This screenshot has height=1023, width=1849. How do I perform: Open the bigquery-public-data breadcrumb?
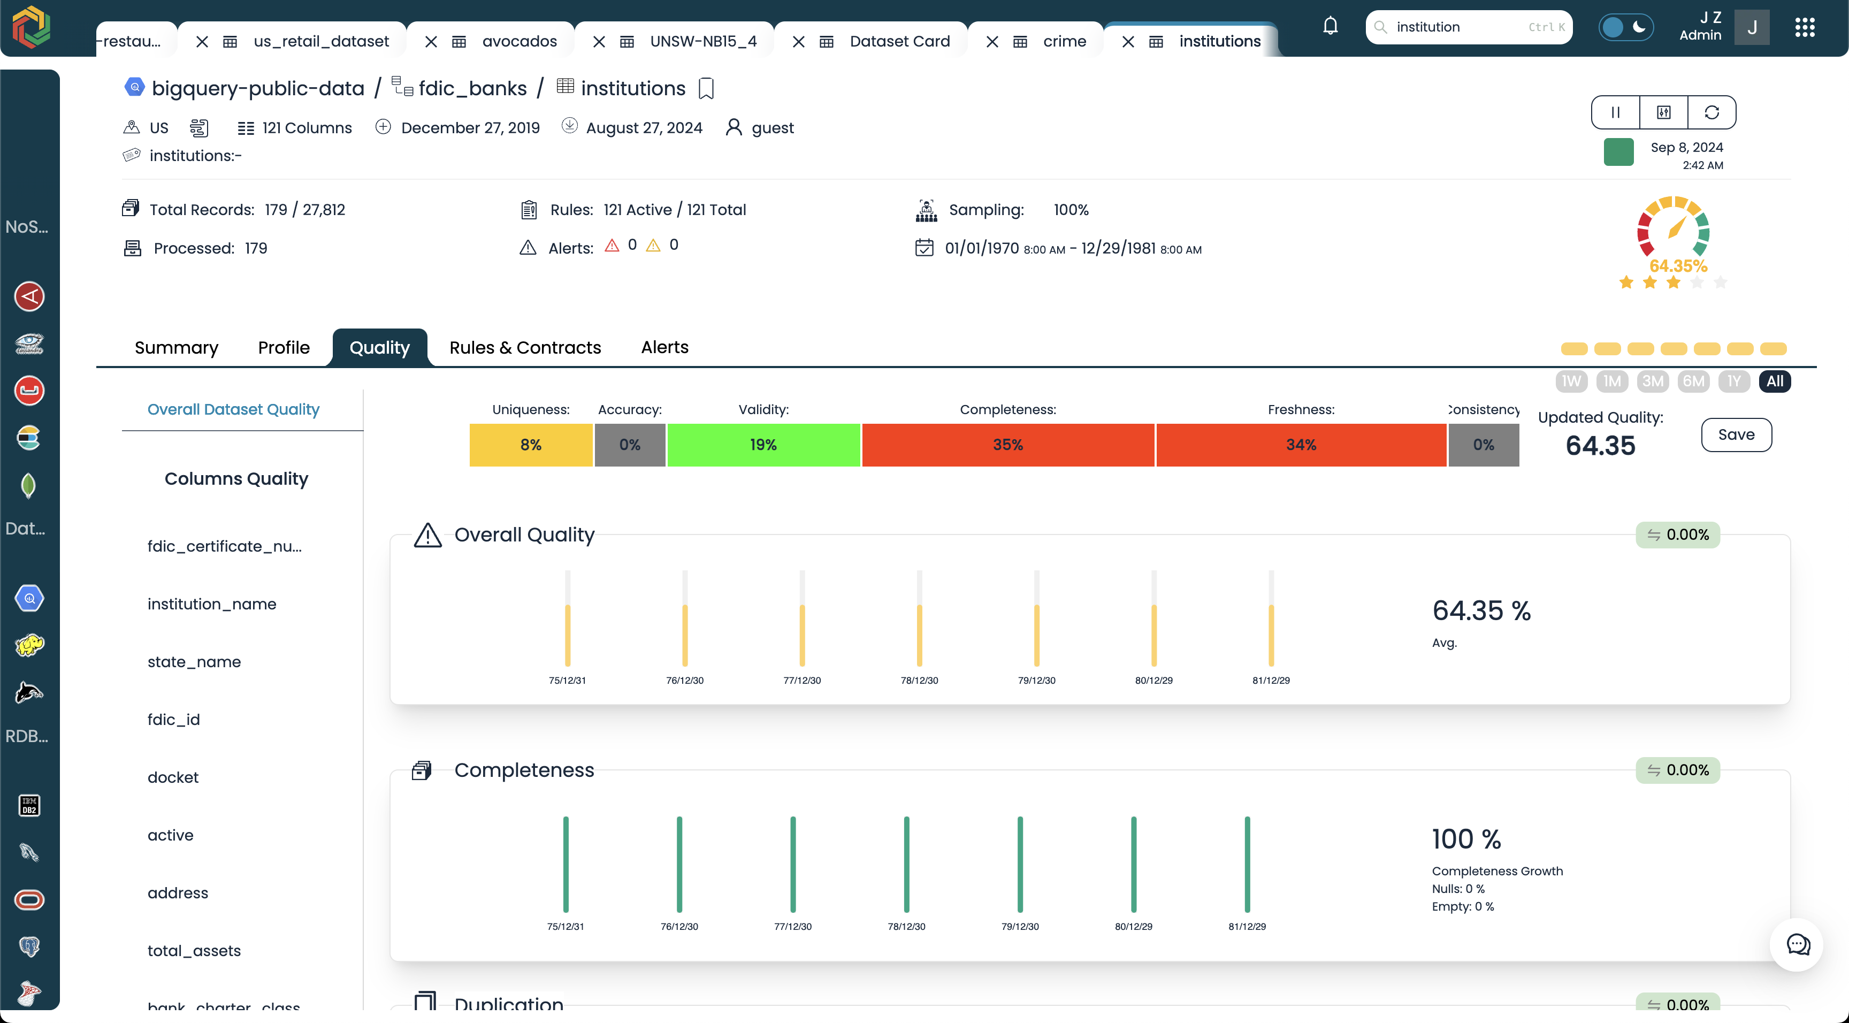coord(258,88)
